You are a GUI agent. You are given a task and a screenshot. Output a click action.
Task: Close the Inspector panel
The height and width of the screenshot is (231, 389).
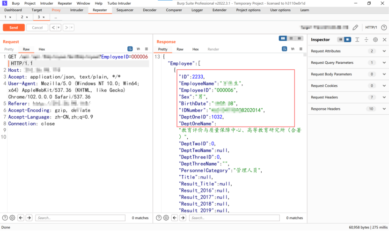[384, 39]
